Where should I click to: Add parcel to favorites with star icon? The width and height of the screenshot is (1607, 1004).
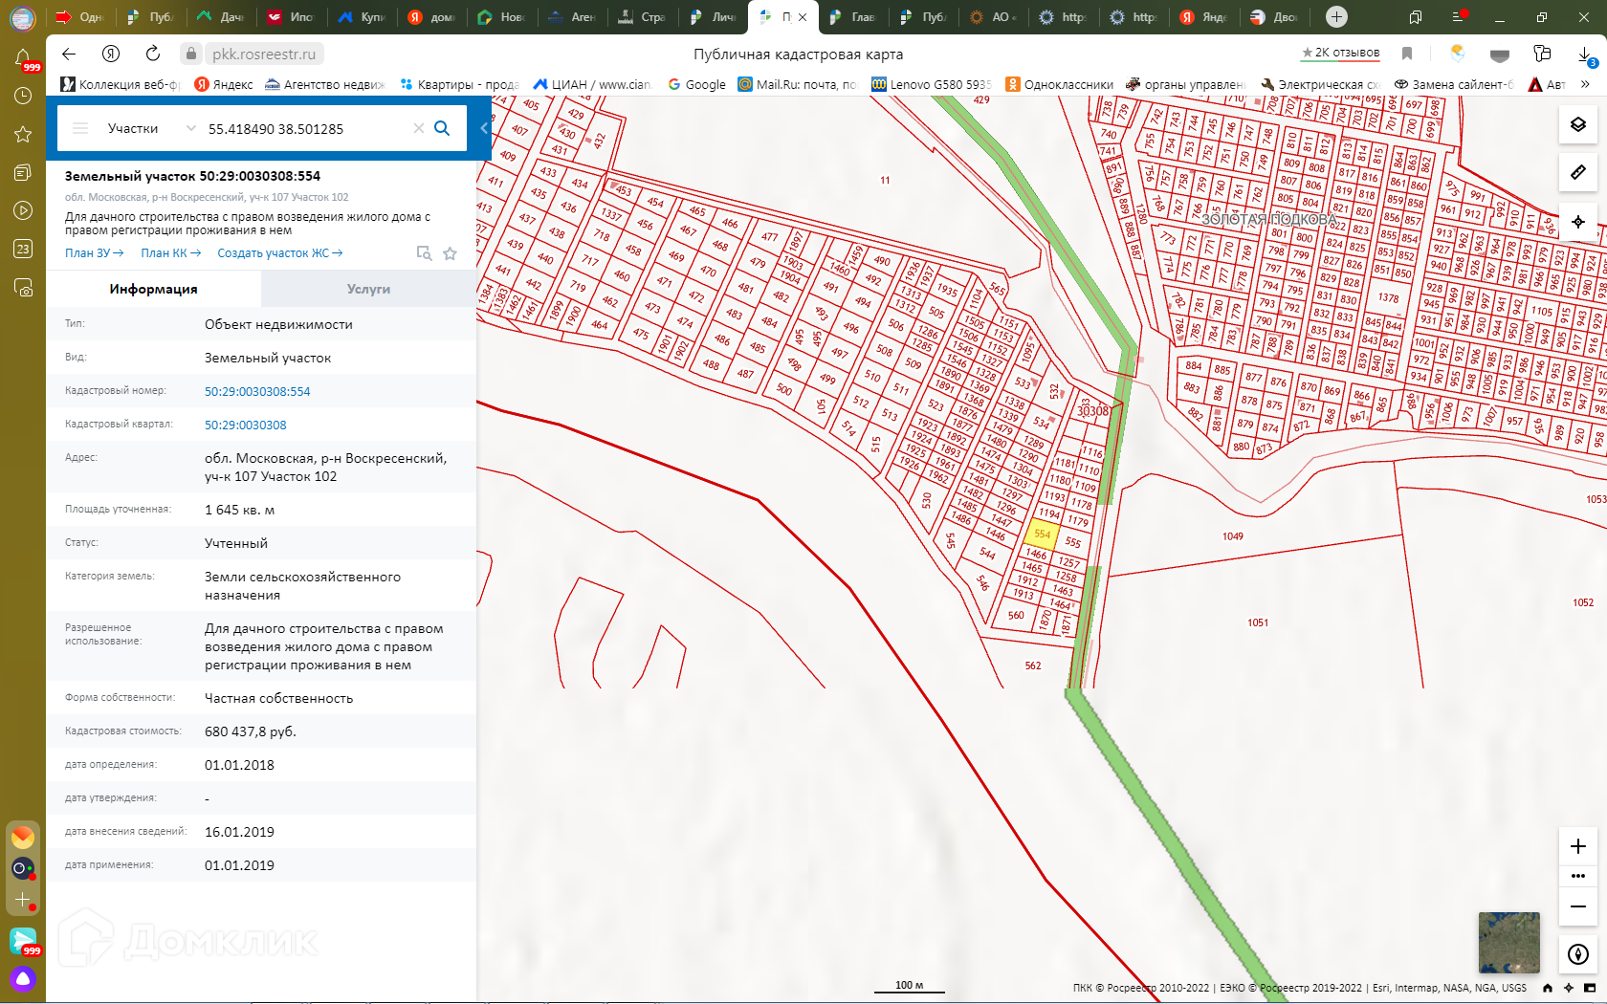point(450,253)
